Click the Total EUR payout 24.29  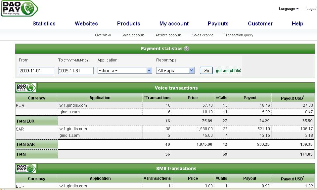click(264, 121)
